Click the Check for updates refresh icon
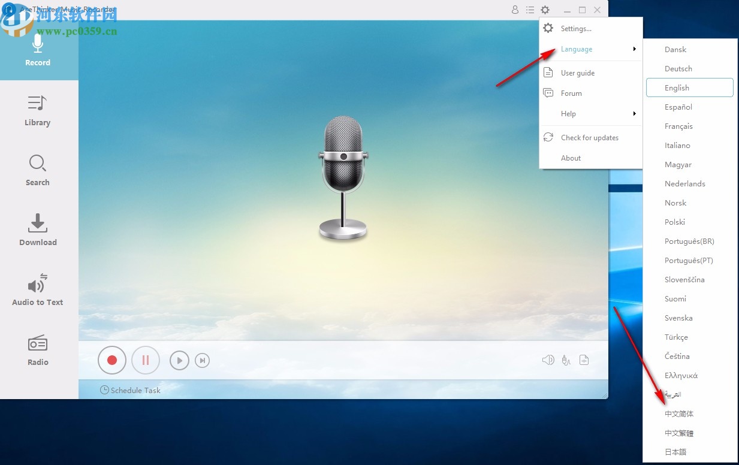This screenshot has width=739, height=465. tap(548, 137)
